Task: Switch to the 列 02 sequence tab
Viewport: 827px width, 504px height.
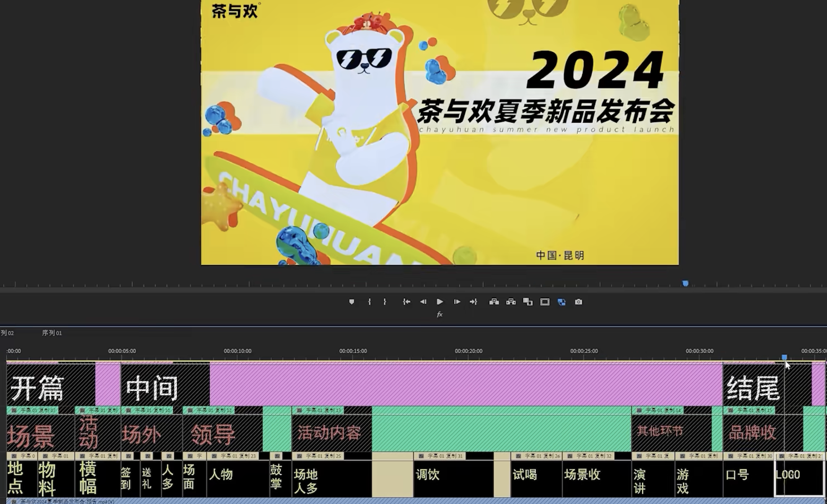Action: tap(7, 333)
